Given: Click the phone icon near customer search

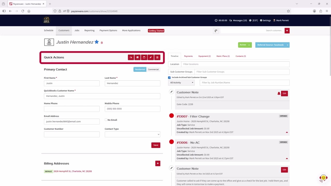Looking at the screenshot, I should coord(216,31).
